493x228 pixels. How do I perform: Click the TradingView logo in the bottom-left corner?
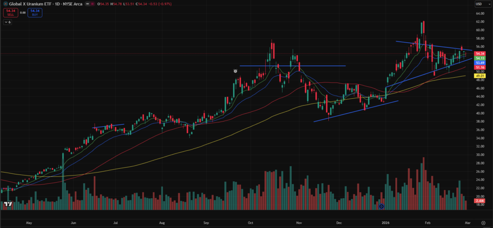click(x=8, y=204)
